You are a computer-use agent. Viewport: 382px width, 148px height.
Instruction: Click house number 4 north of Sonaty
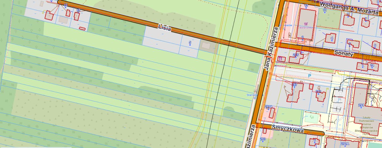[x=332, y=38]
